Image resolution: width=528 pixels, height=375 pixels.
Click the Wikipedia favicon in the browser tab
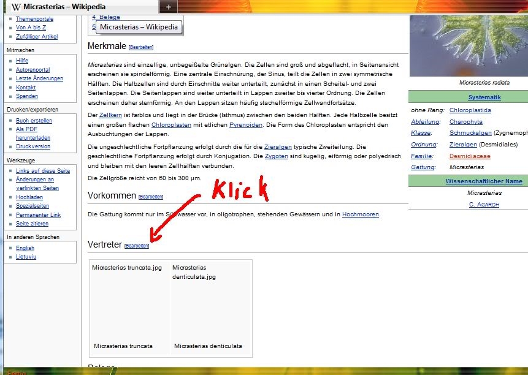(x=16, y=7)
